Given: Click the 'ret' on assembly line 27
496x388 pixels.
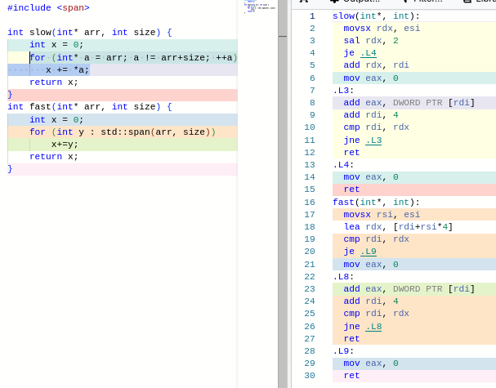Looking at the screenshot, I should point(351,339).
